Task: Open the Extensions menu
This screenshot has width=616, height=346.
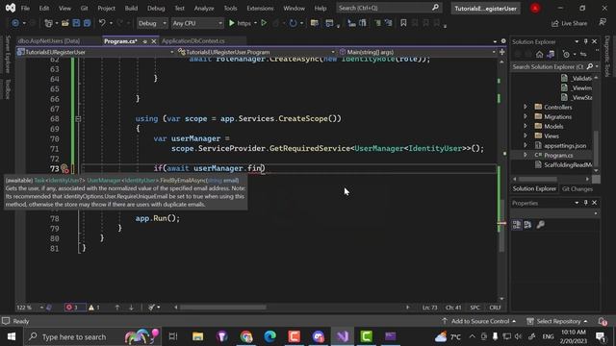Action: (x=260, y=8)
